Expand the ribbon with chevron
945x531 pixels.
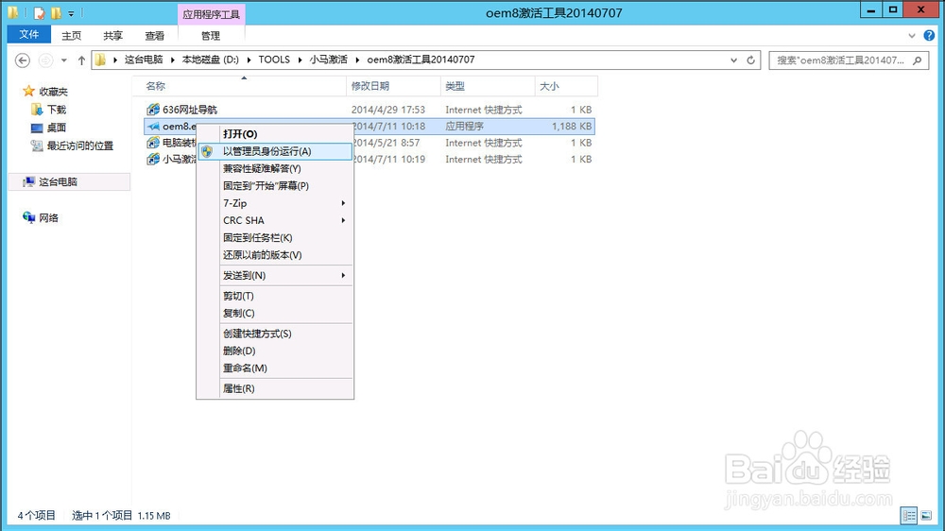pos(911,36)
